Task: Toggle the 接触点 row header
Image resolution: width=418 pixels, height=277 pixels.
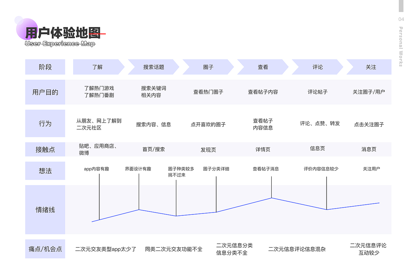Action: pos(45,149)
